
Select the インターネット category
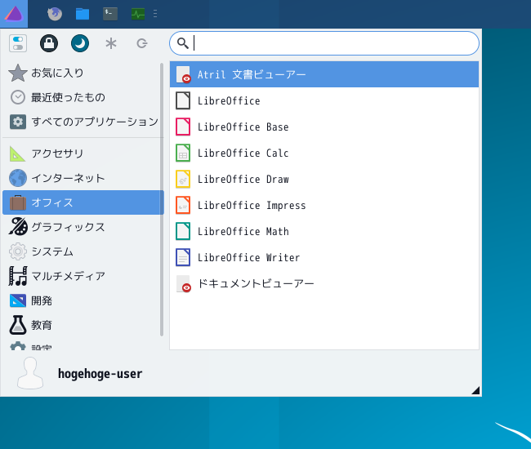pos(83,178)
